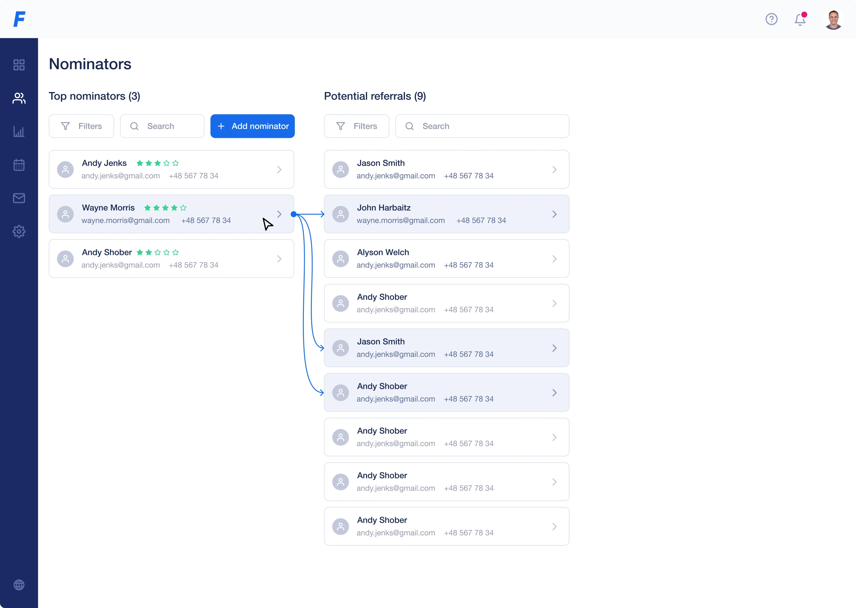Viewport: 856px width, 608px height.
Task: Open the dashboard grid icon in sidebar
Action: click(x=19, y=65)
